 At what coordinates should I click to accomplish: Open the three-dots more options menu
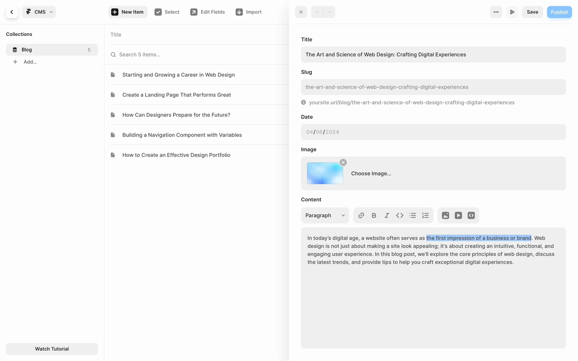(x=496, y=12)
